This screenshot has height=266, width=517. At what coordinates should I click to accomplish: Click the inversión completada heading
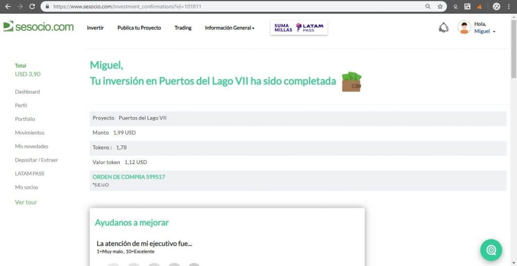coord(213,81)
